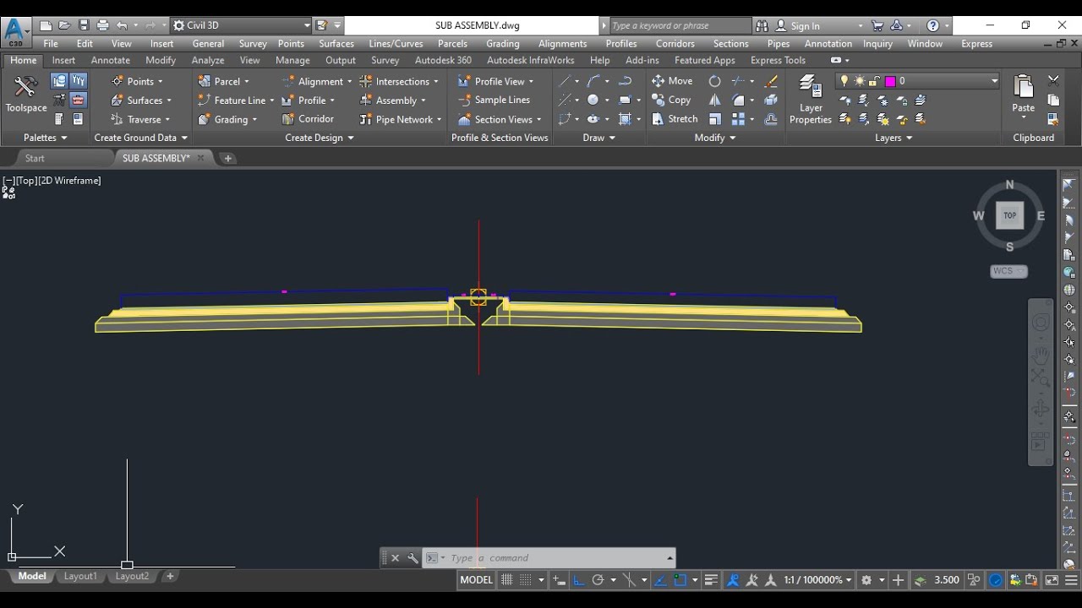Toggle drawing grid display in status bar
This screenshot has width=1082, height=608.
pos(507,580)
